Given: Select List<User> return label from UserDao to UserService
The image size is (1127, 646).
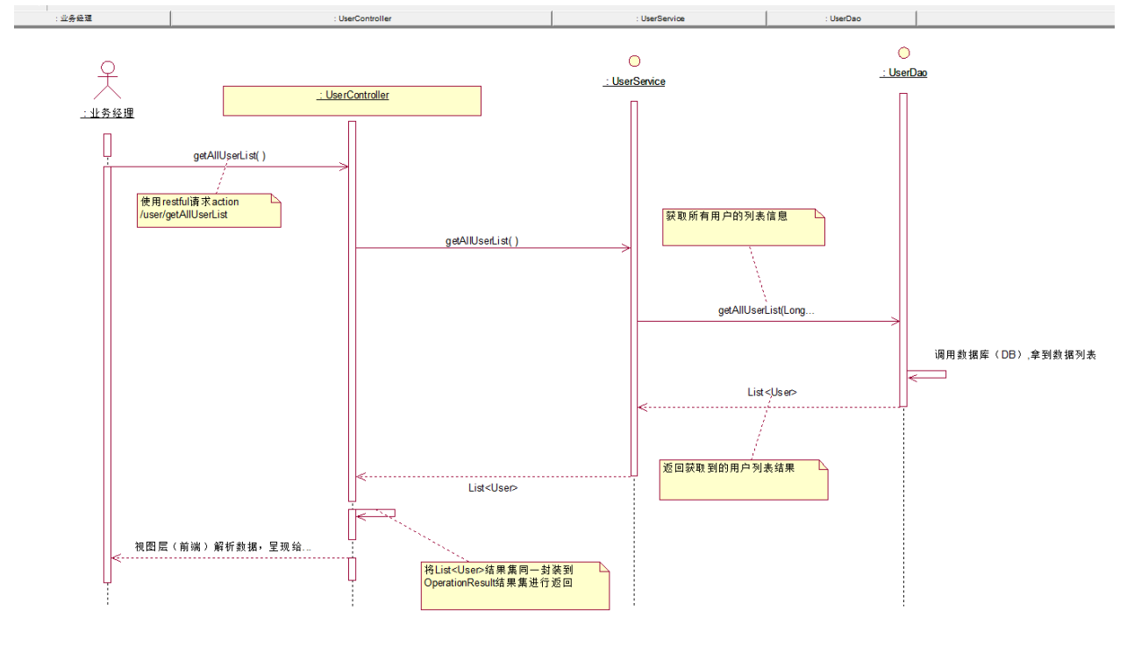Looking at the screenshot, I should 772,393.
